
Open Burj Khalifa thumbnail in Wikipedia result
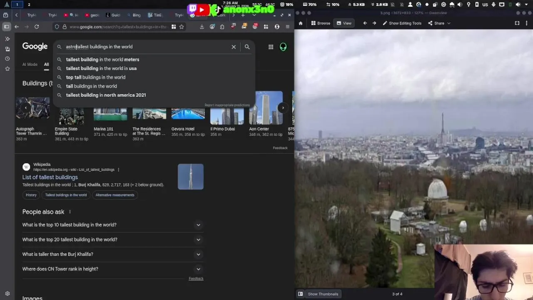[191, 177]
